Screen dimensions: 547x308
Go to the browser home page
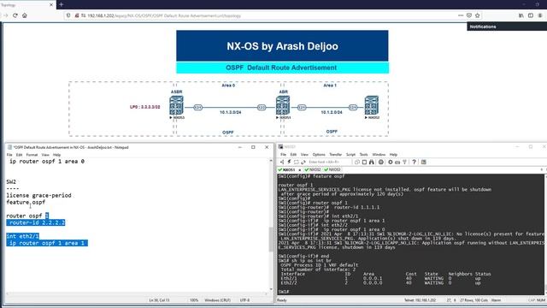click(x=25, y=15)
